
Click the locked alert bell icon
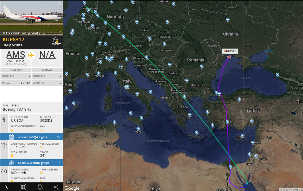[40, 187]
